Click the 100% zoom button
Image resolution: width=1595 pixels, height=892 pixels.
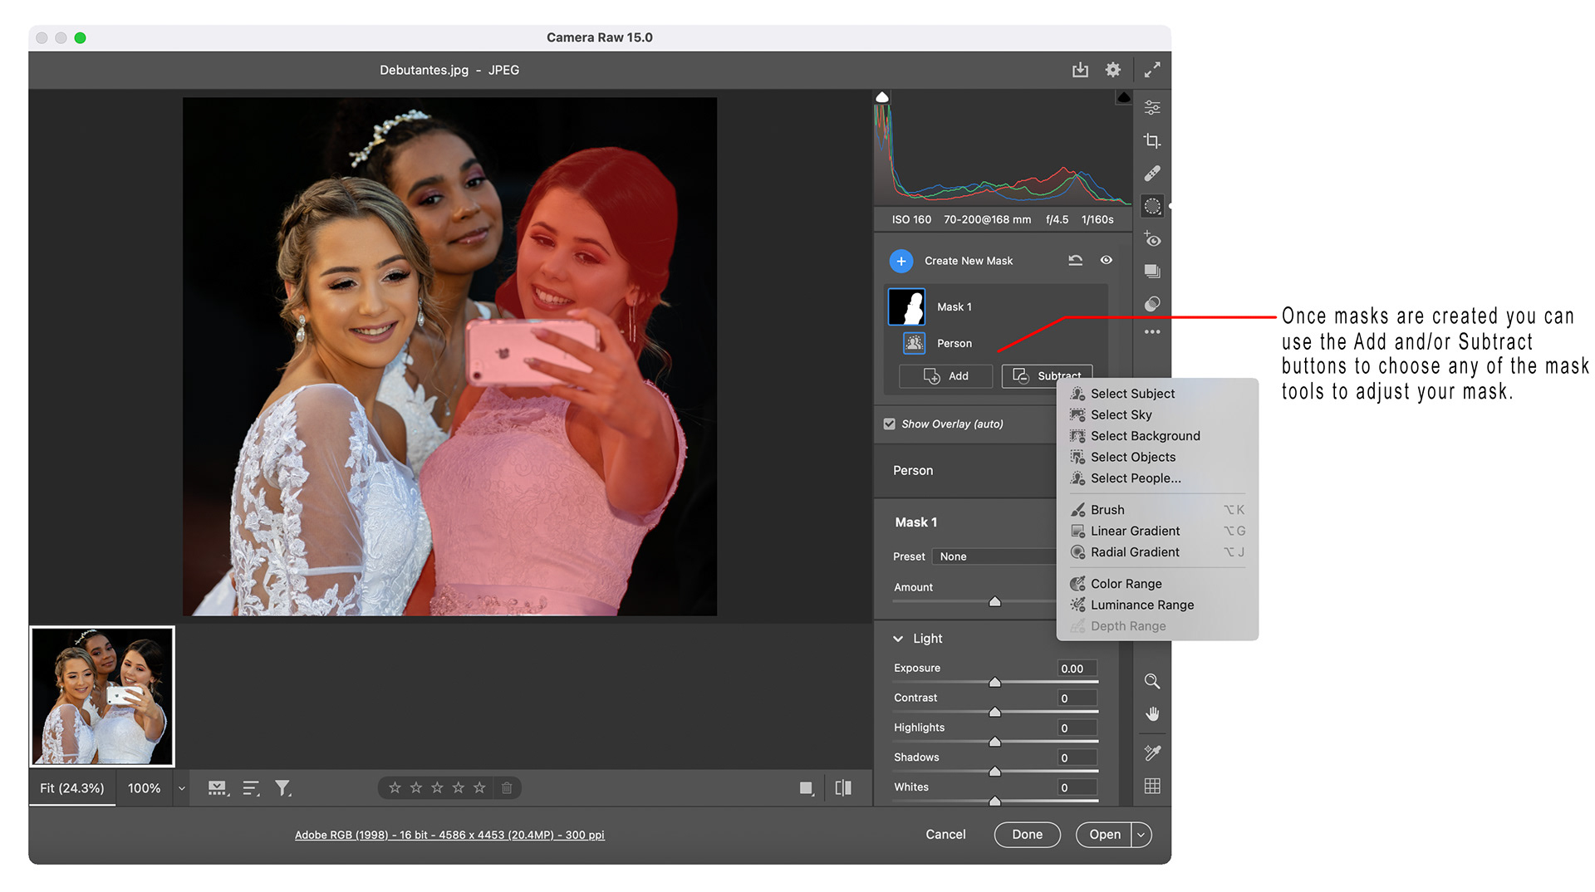pyautogui.click(x=144, y=788)
